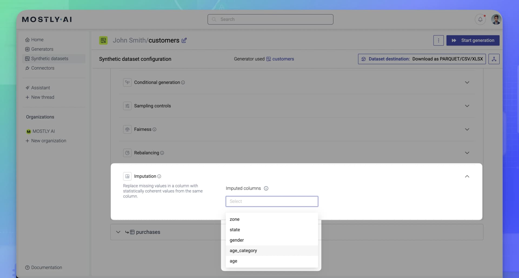The width and height of the screenshot is (519, 278).
Task: Expand the purchases table row
Action: (118, 232)
